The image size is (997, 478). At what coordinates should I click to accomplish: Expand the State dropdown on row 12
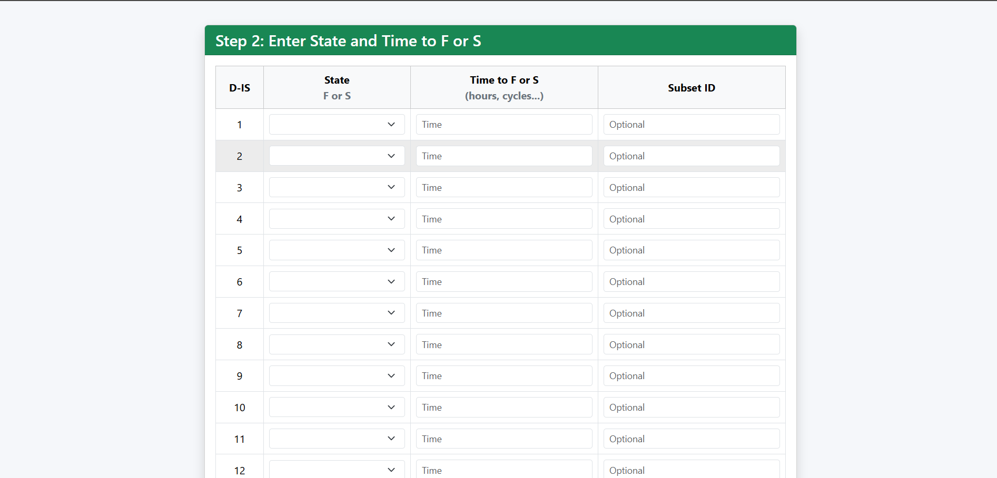(337, 469)
